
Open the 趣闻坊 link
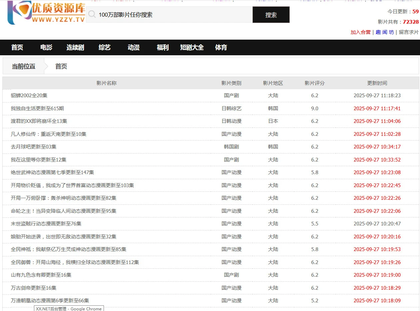click(385, 32)
